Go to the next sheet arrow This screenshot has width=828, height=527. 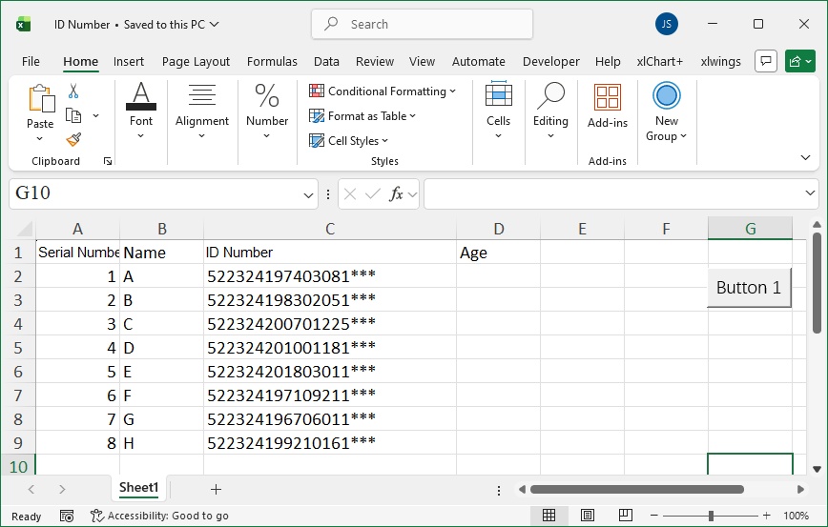click(x=62, y=489)
